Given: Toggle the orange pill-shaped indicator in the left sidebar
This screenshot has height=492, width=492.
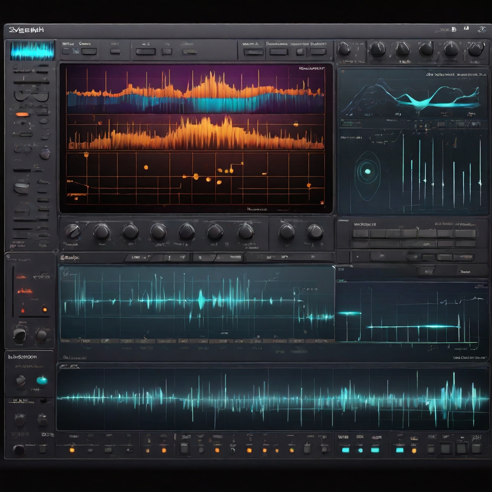Looking at the screenshot, I should (x=22, y=114).
